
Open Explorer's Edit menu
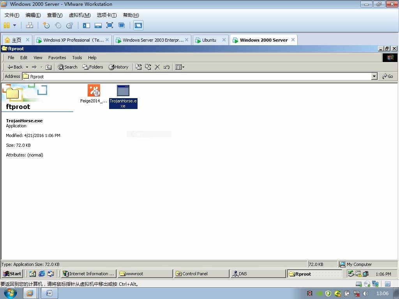24,58
